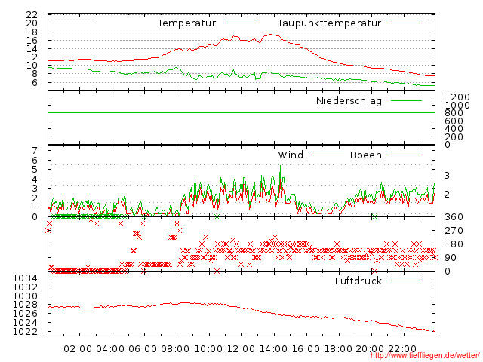Click the flat green precipitation line
This screenshot has width=483, height=362.
(x=241, y=113)
